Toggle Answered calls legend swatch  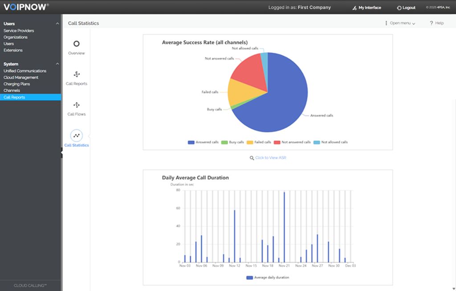tap(191, 142)
